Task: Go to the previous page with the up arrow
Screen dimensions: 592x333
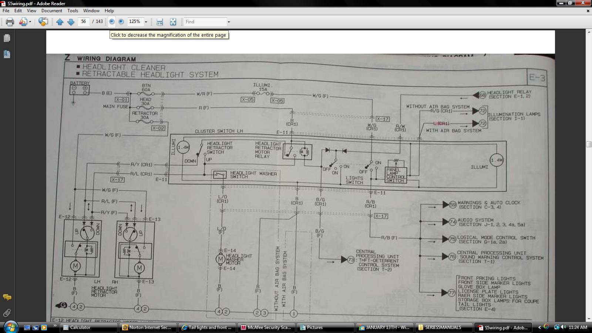Action: point(60,22)
